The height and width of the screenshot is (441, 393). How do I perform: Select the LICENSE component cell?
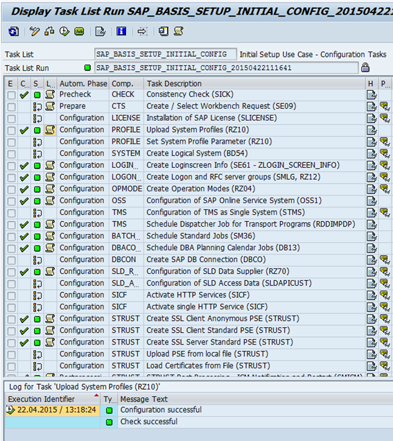(126, 118)
